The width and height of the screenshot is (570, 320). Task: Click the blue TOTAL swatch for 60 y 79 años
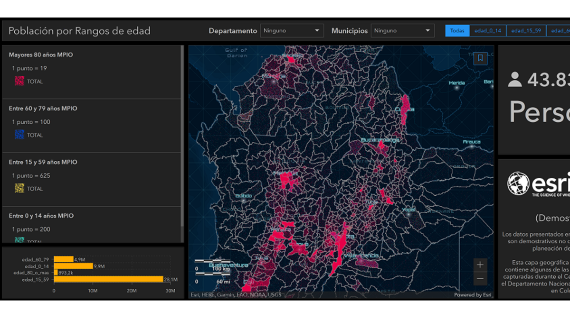(x=19, y=135)
